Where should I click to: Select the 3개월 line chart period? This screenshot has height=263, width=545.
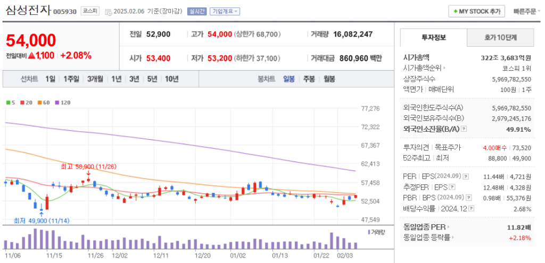point(95,79)
